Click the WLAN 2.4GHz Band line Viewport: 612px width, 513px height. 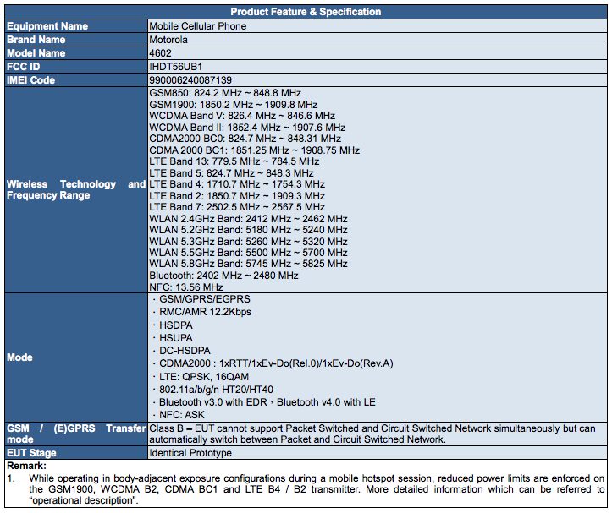click(x=248, y=219)
